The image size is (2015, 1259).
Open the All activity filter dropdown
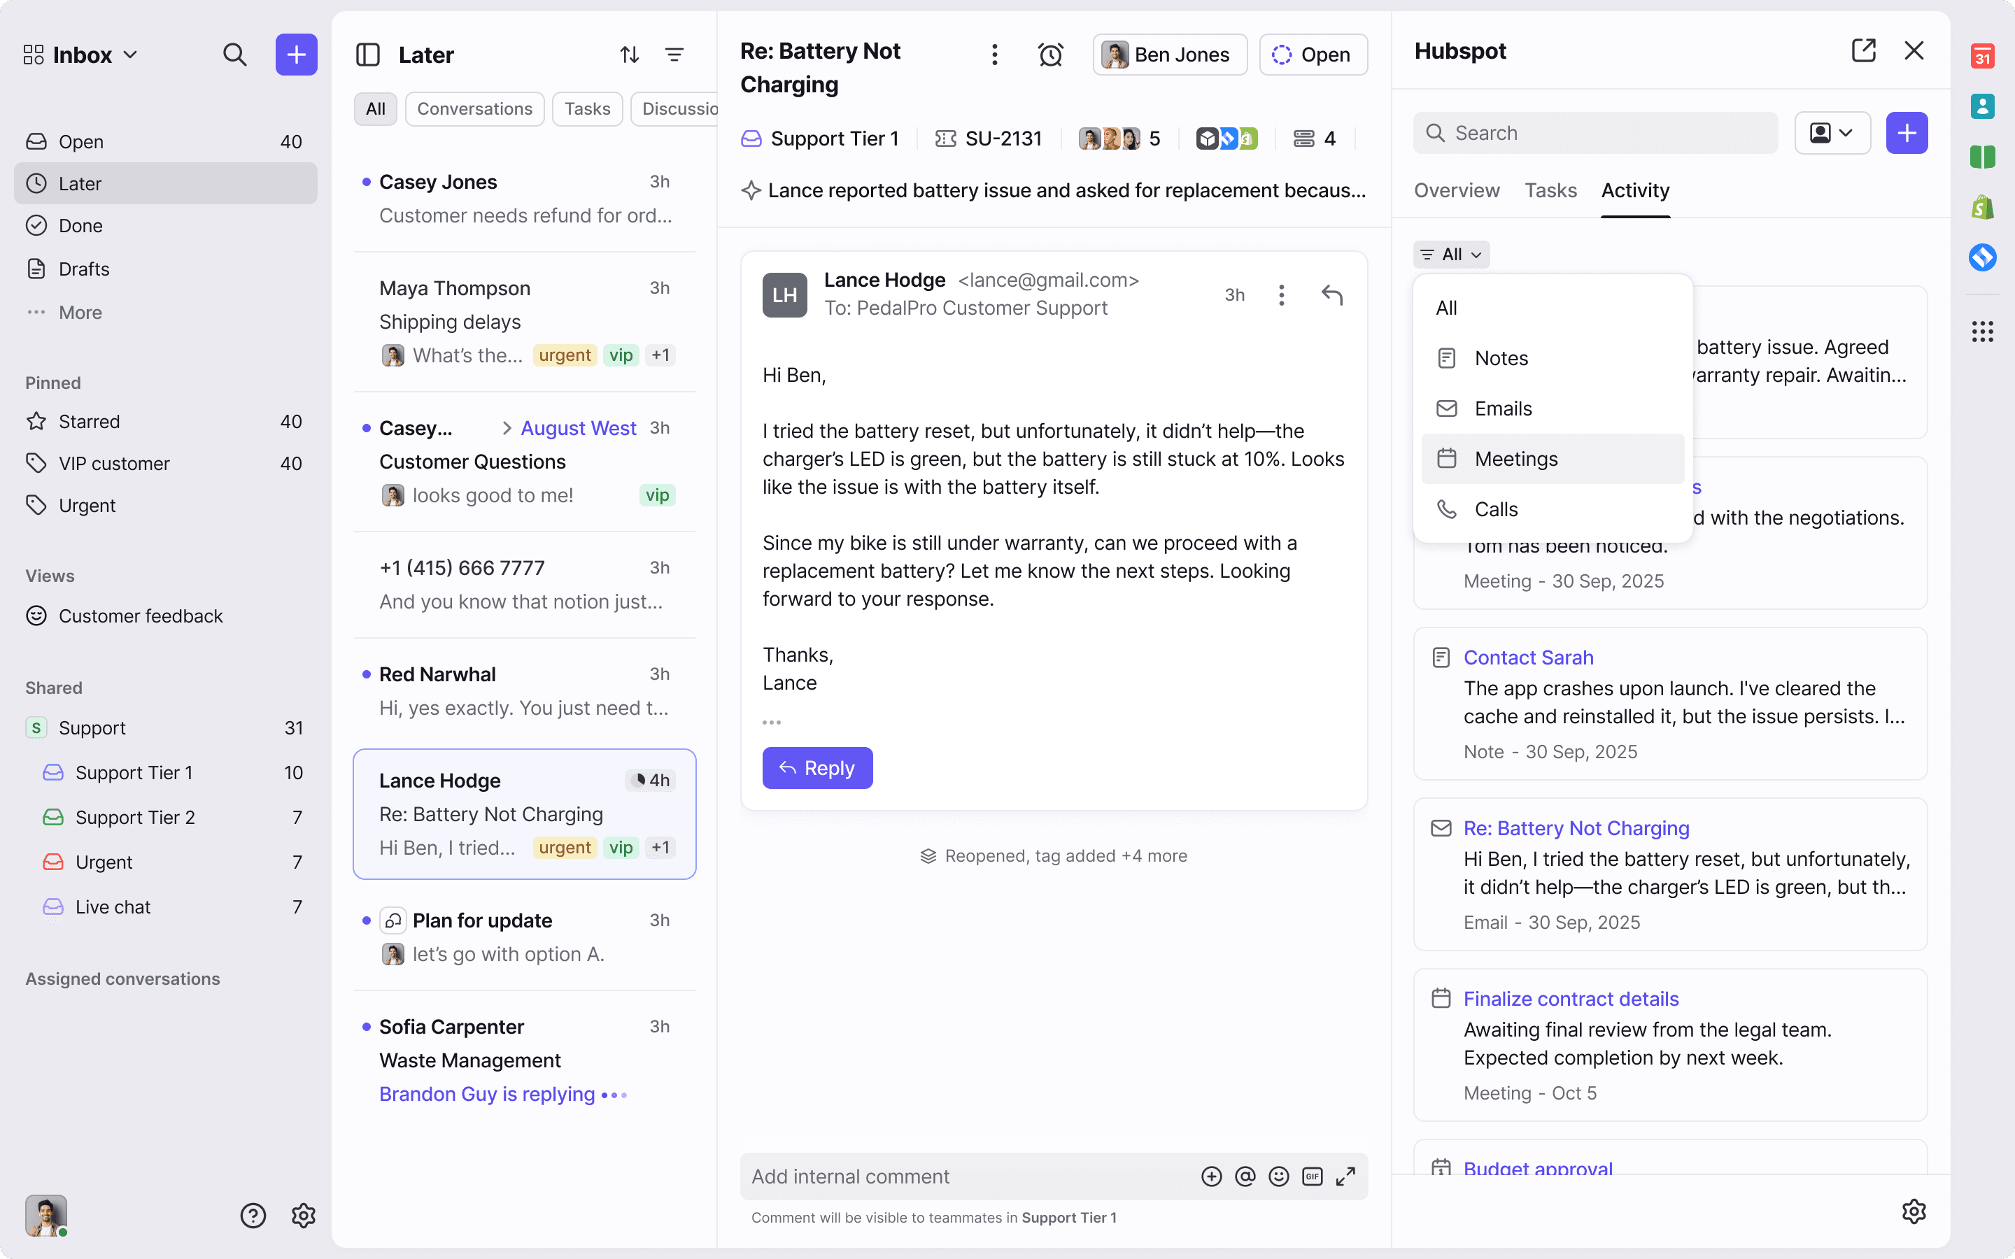pos(1451,254)
